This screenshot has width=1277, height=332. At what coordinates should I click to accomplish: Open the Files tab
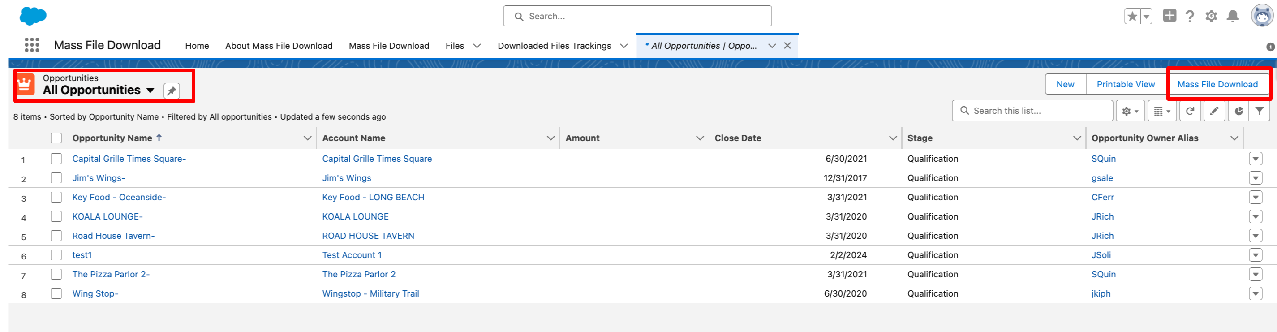[455, 46]
